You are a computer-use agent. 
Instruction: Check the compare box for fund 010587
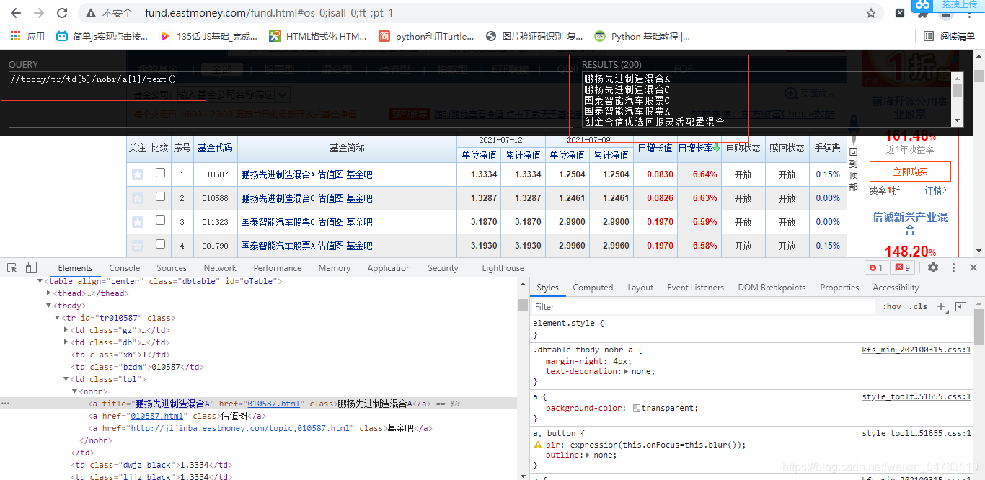click(160, 173)
